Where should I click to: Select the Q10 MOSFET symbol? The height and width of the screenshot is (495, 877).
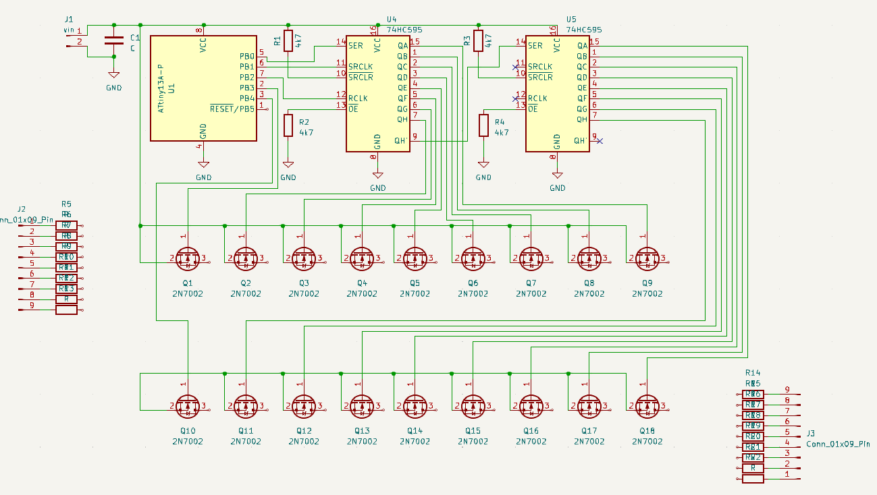point(188,405)
